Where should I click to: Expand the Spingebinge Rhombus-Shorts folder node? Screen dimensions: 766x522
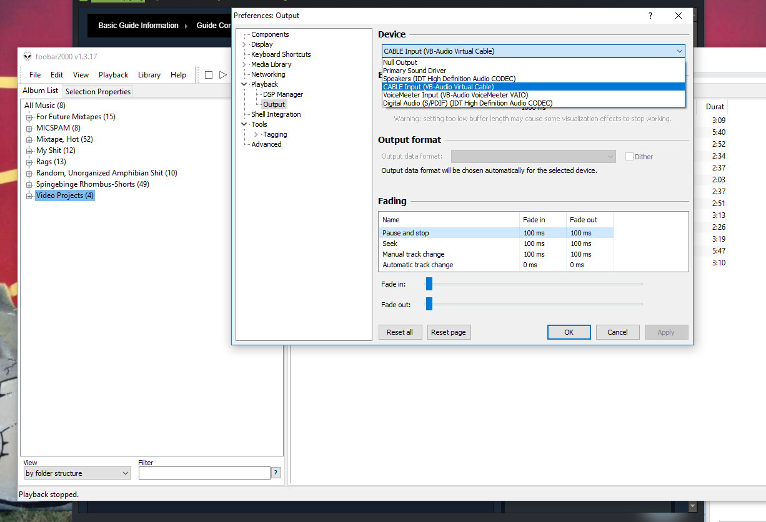(x=29, y=185)
